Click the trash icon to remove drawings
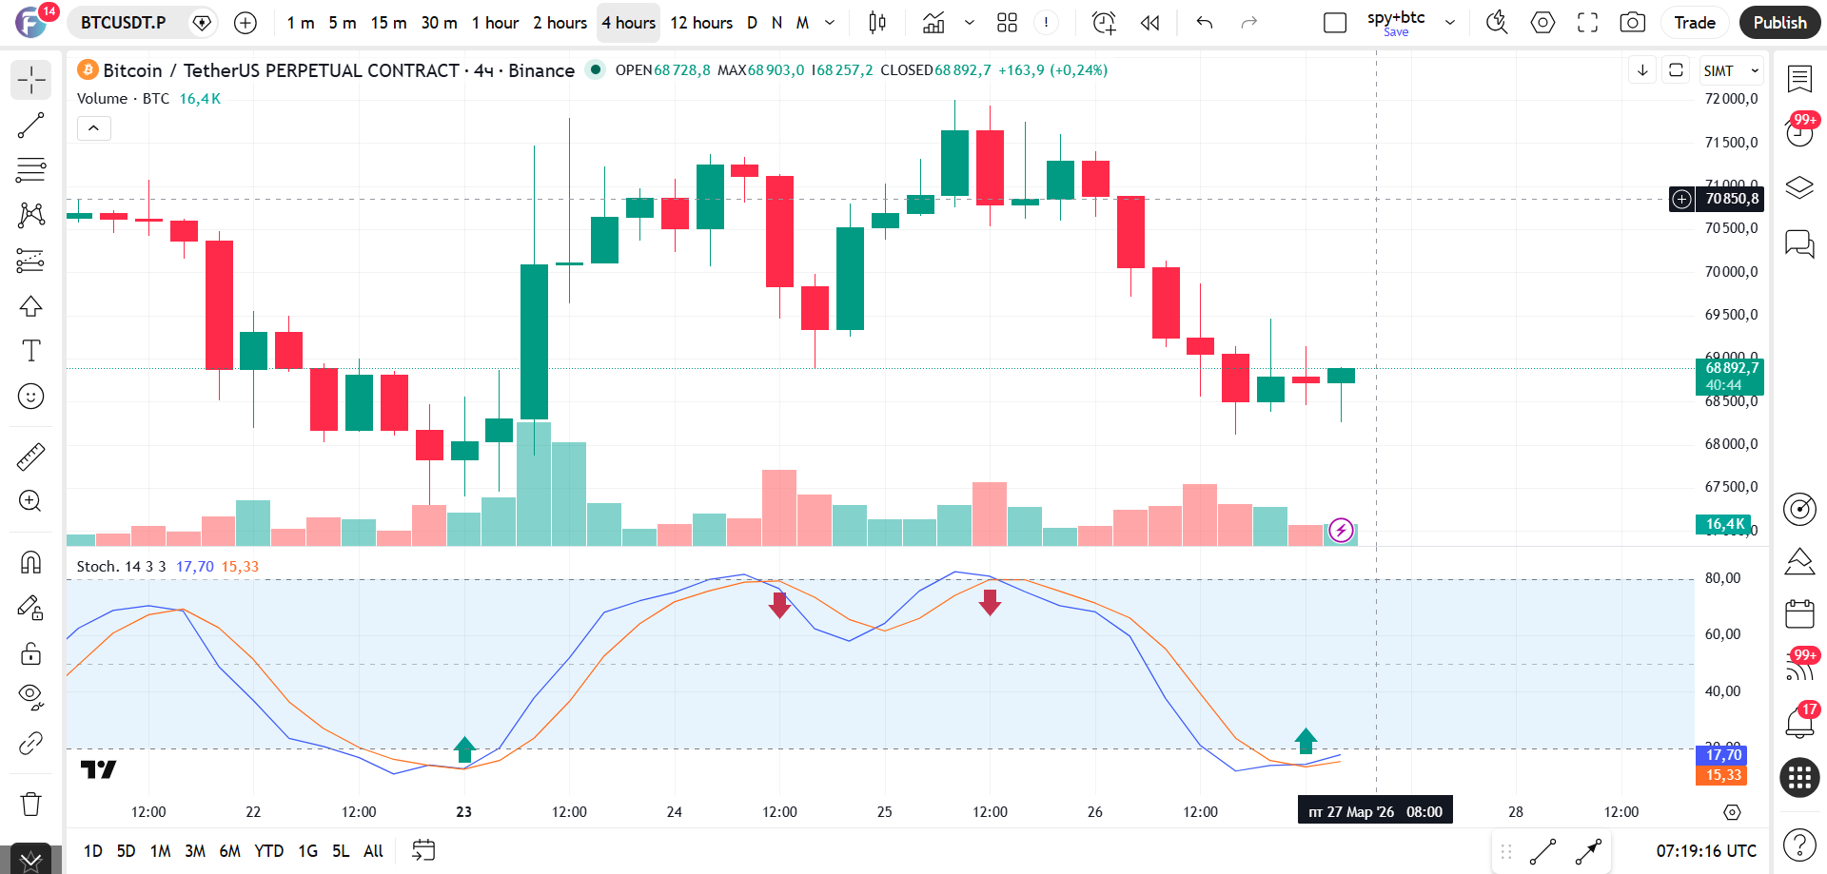The width and height of the screenshot is (1827, 874). click(x=30, y=804)
